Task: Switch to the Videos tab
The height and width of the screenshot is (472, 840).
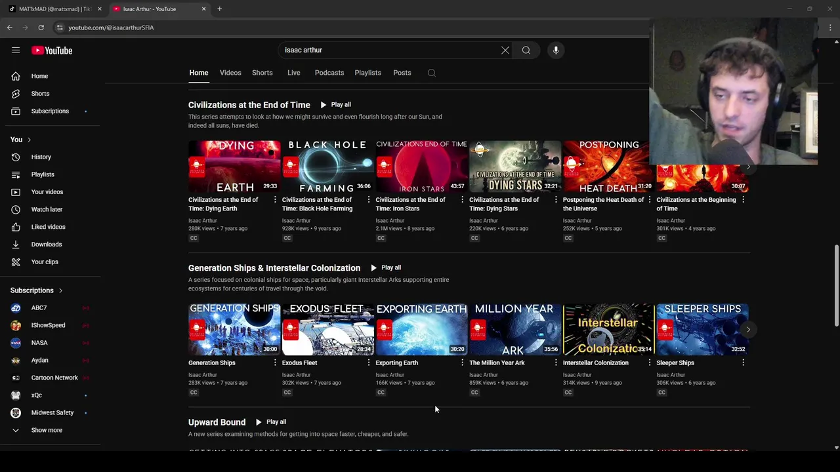Action: point(230,73)
